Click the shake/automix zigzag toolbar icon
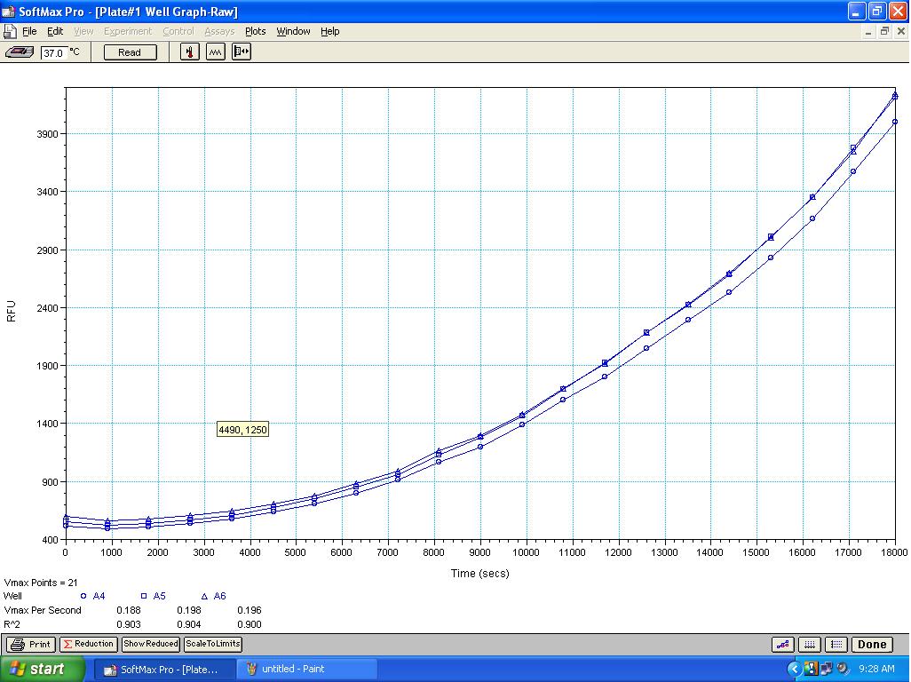 [215, 52]
